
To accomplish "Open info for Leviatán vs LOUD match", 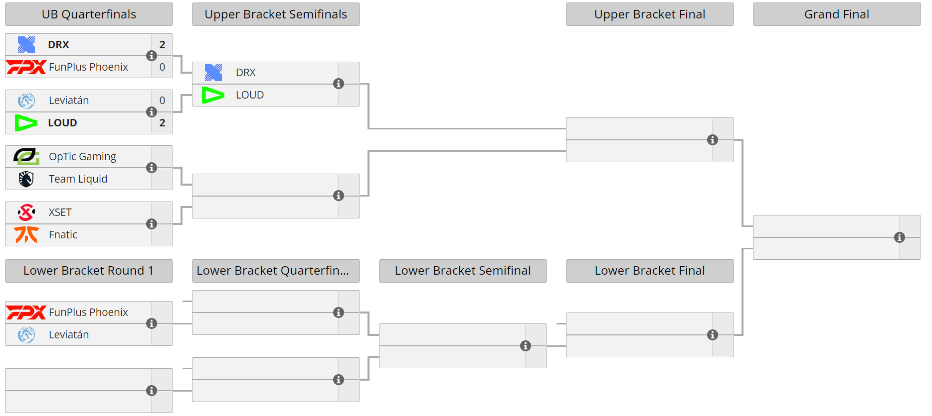I will pos(152,112).
